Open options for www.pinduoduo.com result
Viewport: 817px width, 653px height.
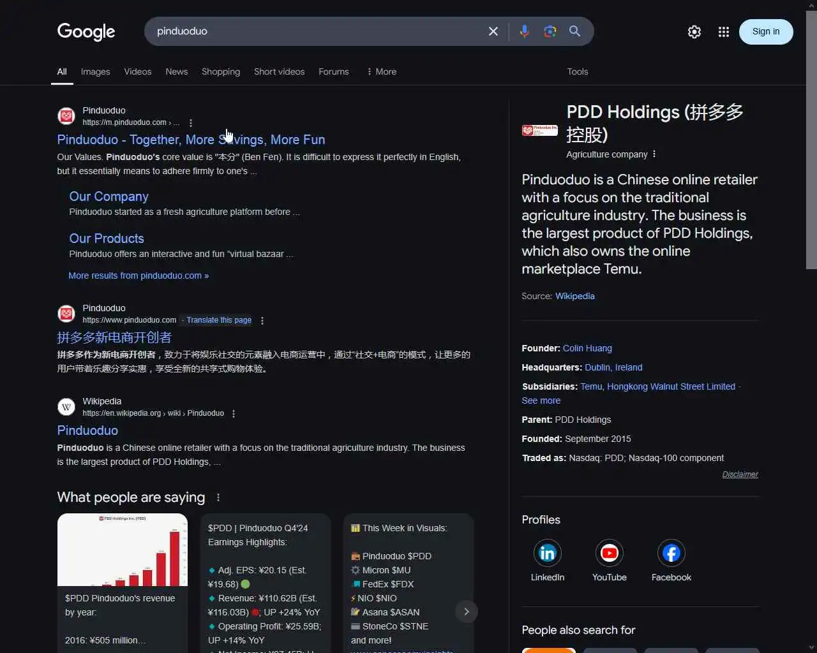coord(262,321)
